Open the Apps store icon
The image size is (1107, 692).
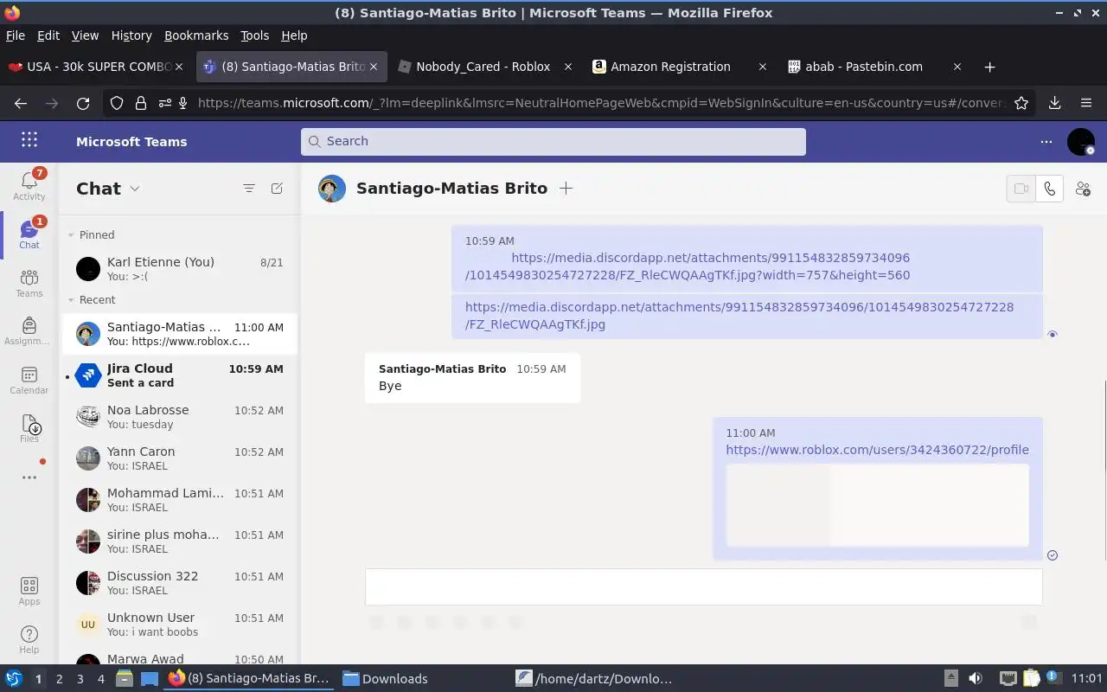pyautogui.click(x=29, y=592)
